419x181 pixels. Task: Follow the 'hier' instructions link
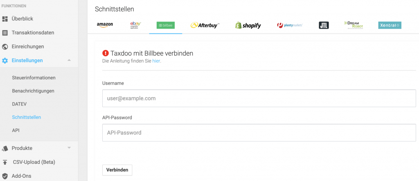(156, 61)
